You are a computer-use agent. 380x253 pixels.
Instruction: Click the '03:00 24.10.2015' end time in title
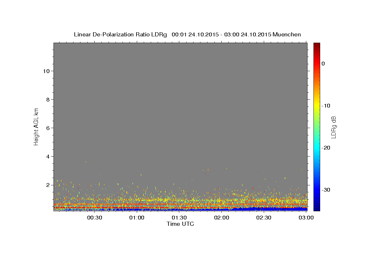point(247,34)
